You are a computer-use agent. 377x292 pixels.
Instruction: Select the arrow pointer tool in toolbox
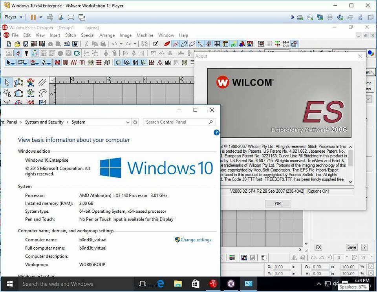tap(7, 82)
